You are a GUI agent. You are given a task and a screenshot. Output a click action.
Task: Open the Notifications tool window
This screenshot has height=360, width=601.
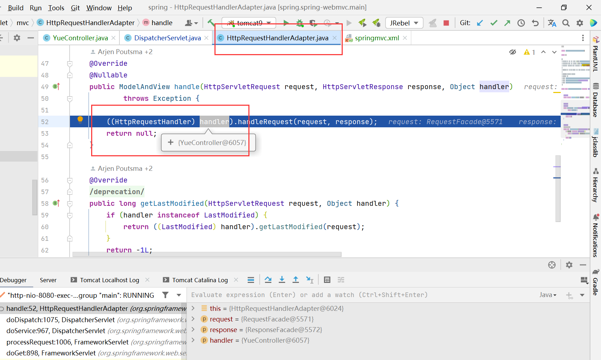[x=596, y=236]
